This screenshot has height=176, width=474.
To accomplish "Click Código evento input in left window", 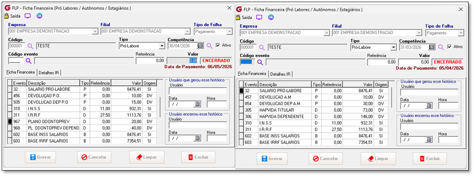I will pyautogui.click(x=16, y=60).
